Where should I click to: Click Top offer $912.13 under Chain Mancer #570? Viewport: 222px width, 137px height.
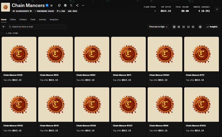point(49,130)
